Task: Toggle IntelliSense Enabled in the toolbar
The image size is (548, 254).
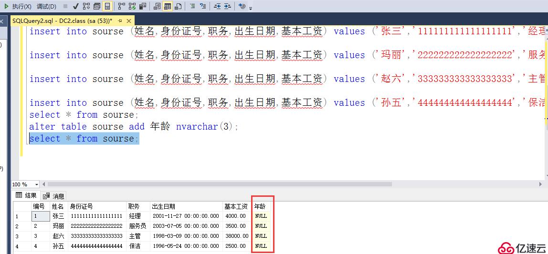Action: pyautogui.click(x=107, y=6)
